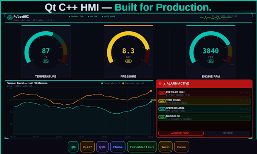
Task: Click the SILENCE alarm button
Action: pyautogui.click(x=228, y=133)
